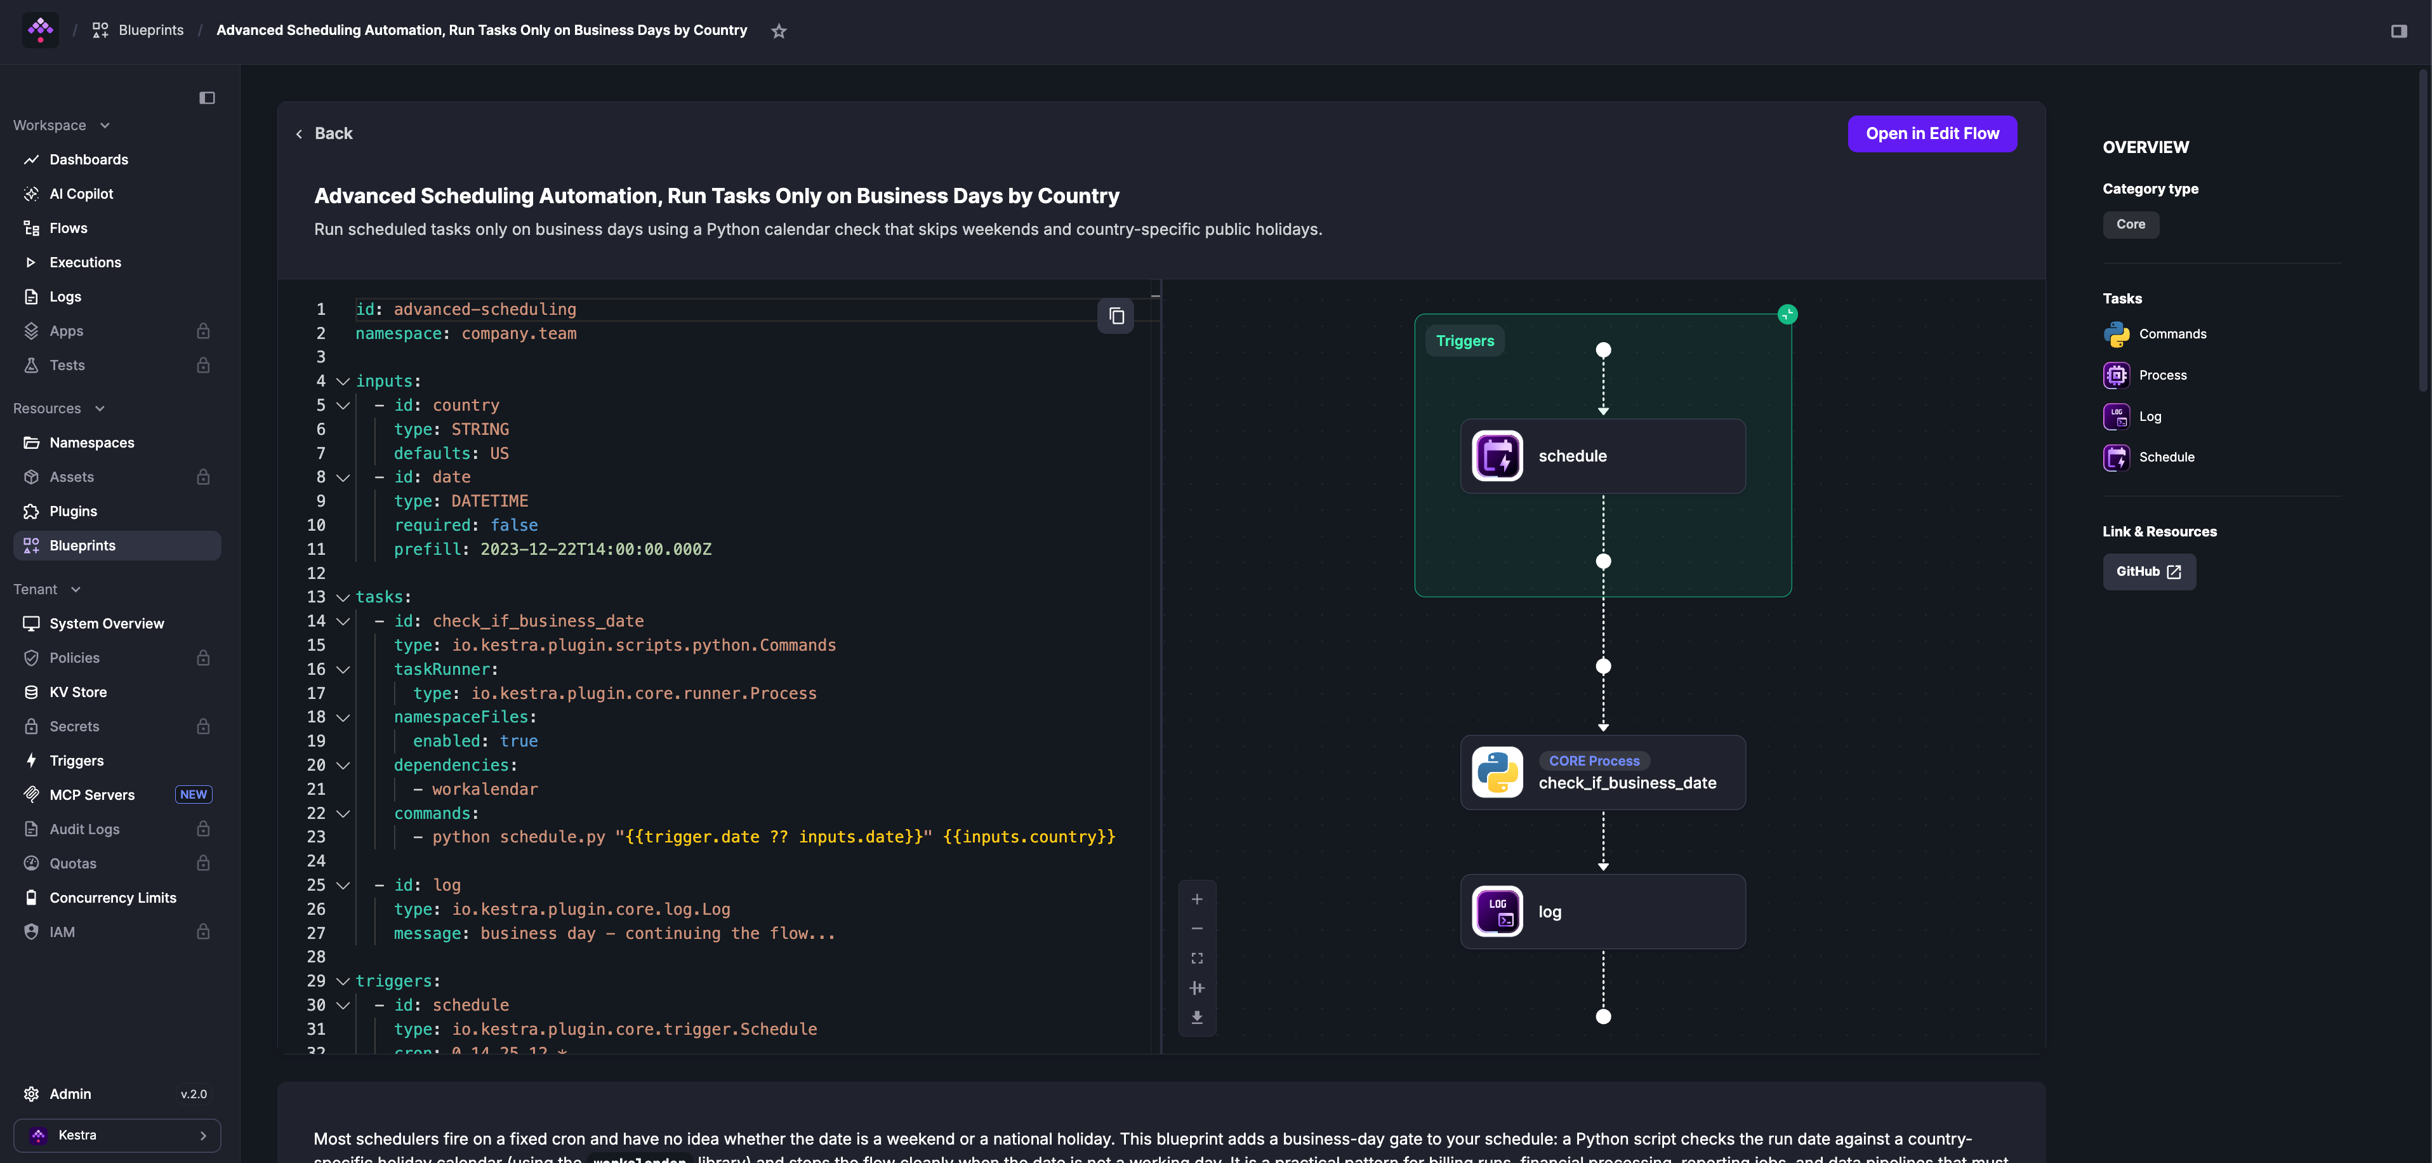Screen dimensions: 2432x1163
Task: Click the 'id: advanced-scheduling' code line
Action: tap(465, 310)
